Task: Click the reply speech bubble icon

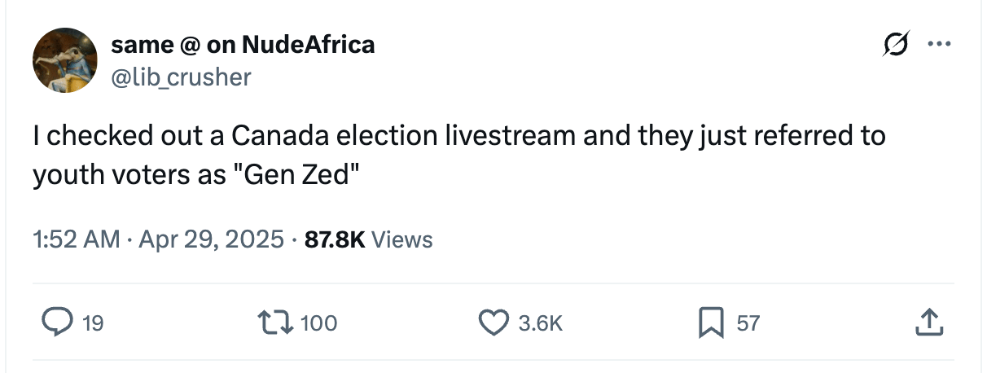Action: point(56,323)
